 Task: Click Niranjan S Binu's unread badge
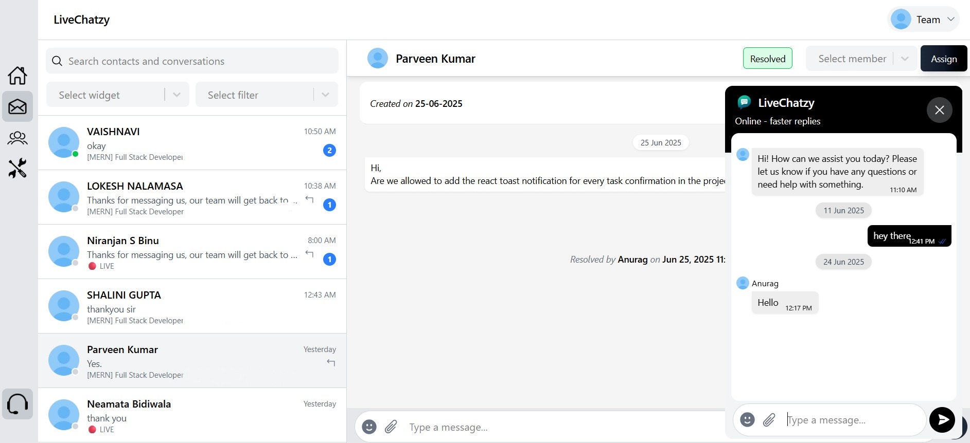[329, 260]
